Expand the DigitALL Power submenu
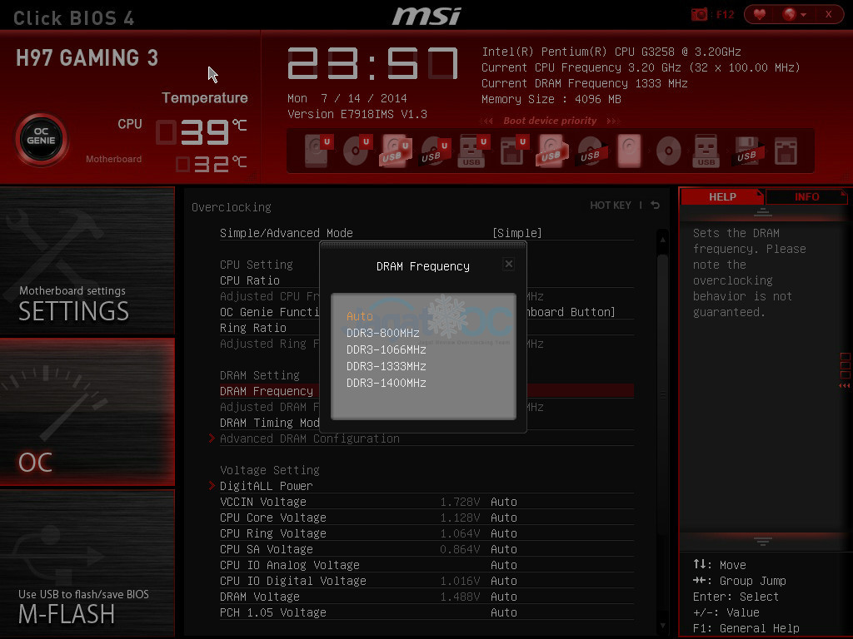 pos(266,486)
